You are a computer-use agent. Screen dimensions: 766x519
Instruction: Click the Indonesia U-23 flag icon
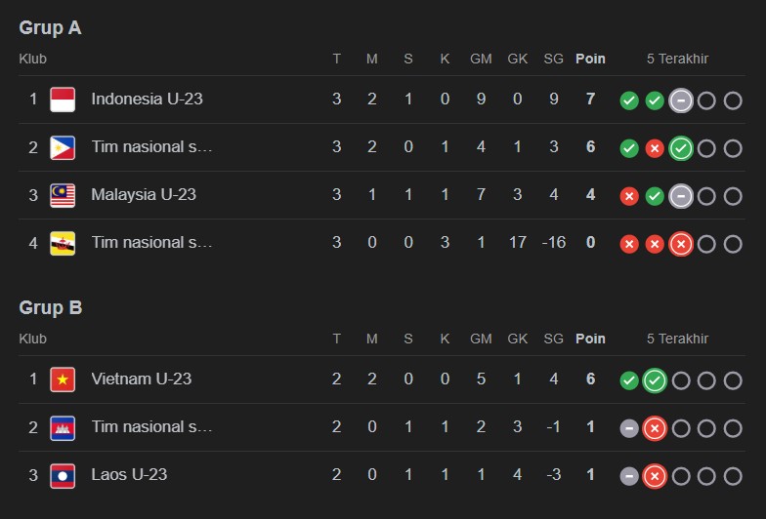63,100
